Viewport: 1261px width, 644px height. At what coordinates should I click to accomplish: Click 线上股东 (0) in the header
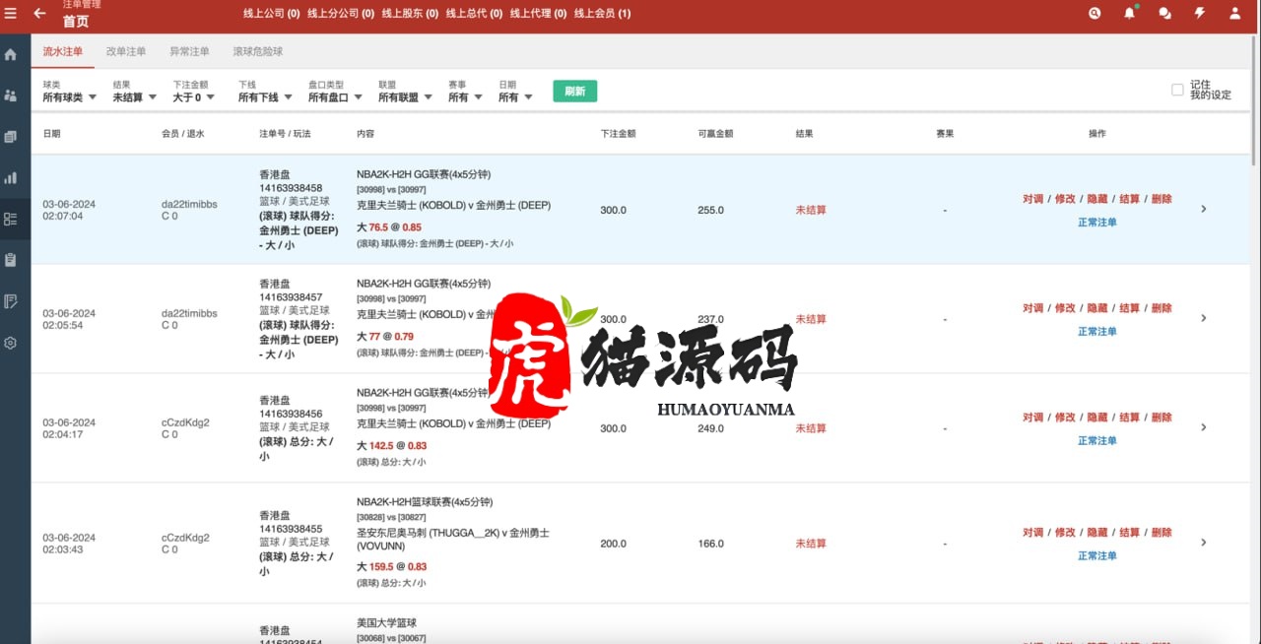pyautogui.click(x=410, y=14)
